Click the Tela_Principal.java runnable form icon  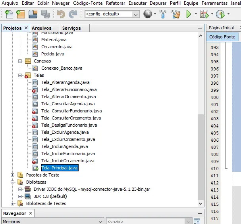35,168
